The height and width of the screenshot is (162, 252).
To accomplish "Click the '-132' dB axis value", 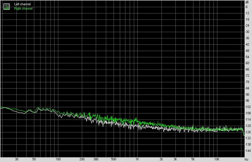I will click(248, 138).
